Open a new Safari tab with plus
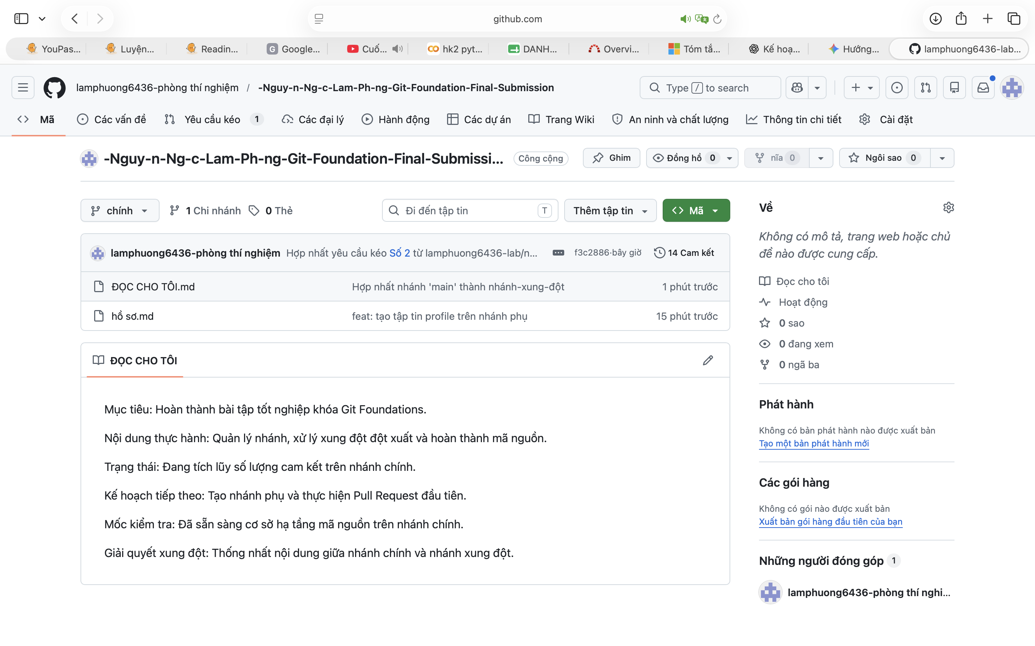The width and height of the screenshot is (1035, 646). pos(988,19)
